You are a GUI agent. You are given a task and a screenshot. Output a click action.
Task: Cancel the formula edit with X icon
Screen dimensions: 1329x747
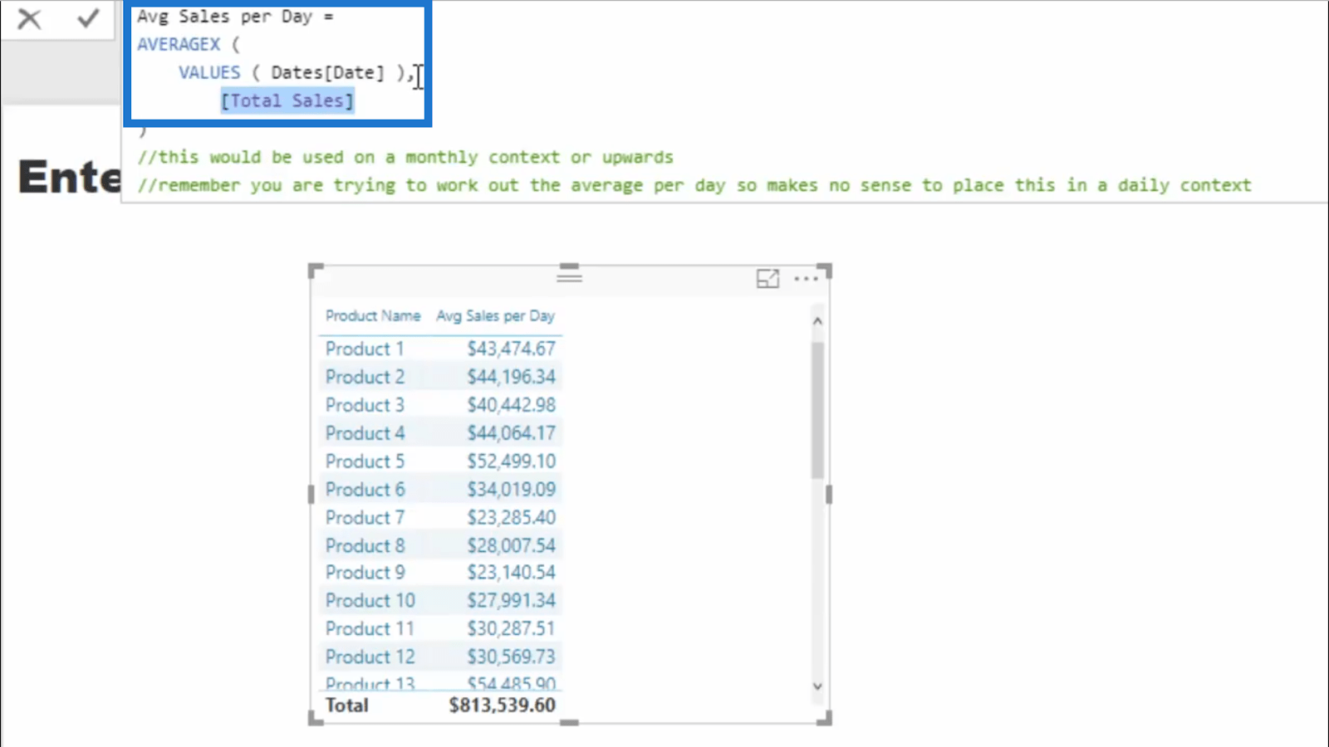[x=29, y=18]
